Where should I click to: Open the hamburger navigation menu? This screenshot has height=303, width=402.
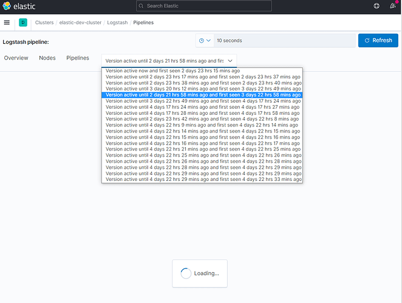[x=7, y=22]
